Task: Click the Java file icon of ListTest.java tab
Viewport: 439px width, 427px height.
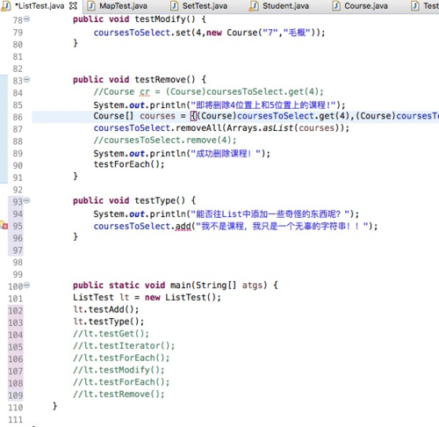Action: (6, 6)
